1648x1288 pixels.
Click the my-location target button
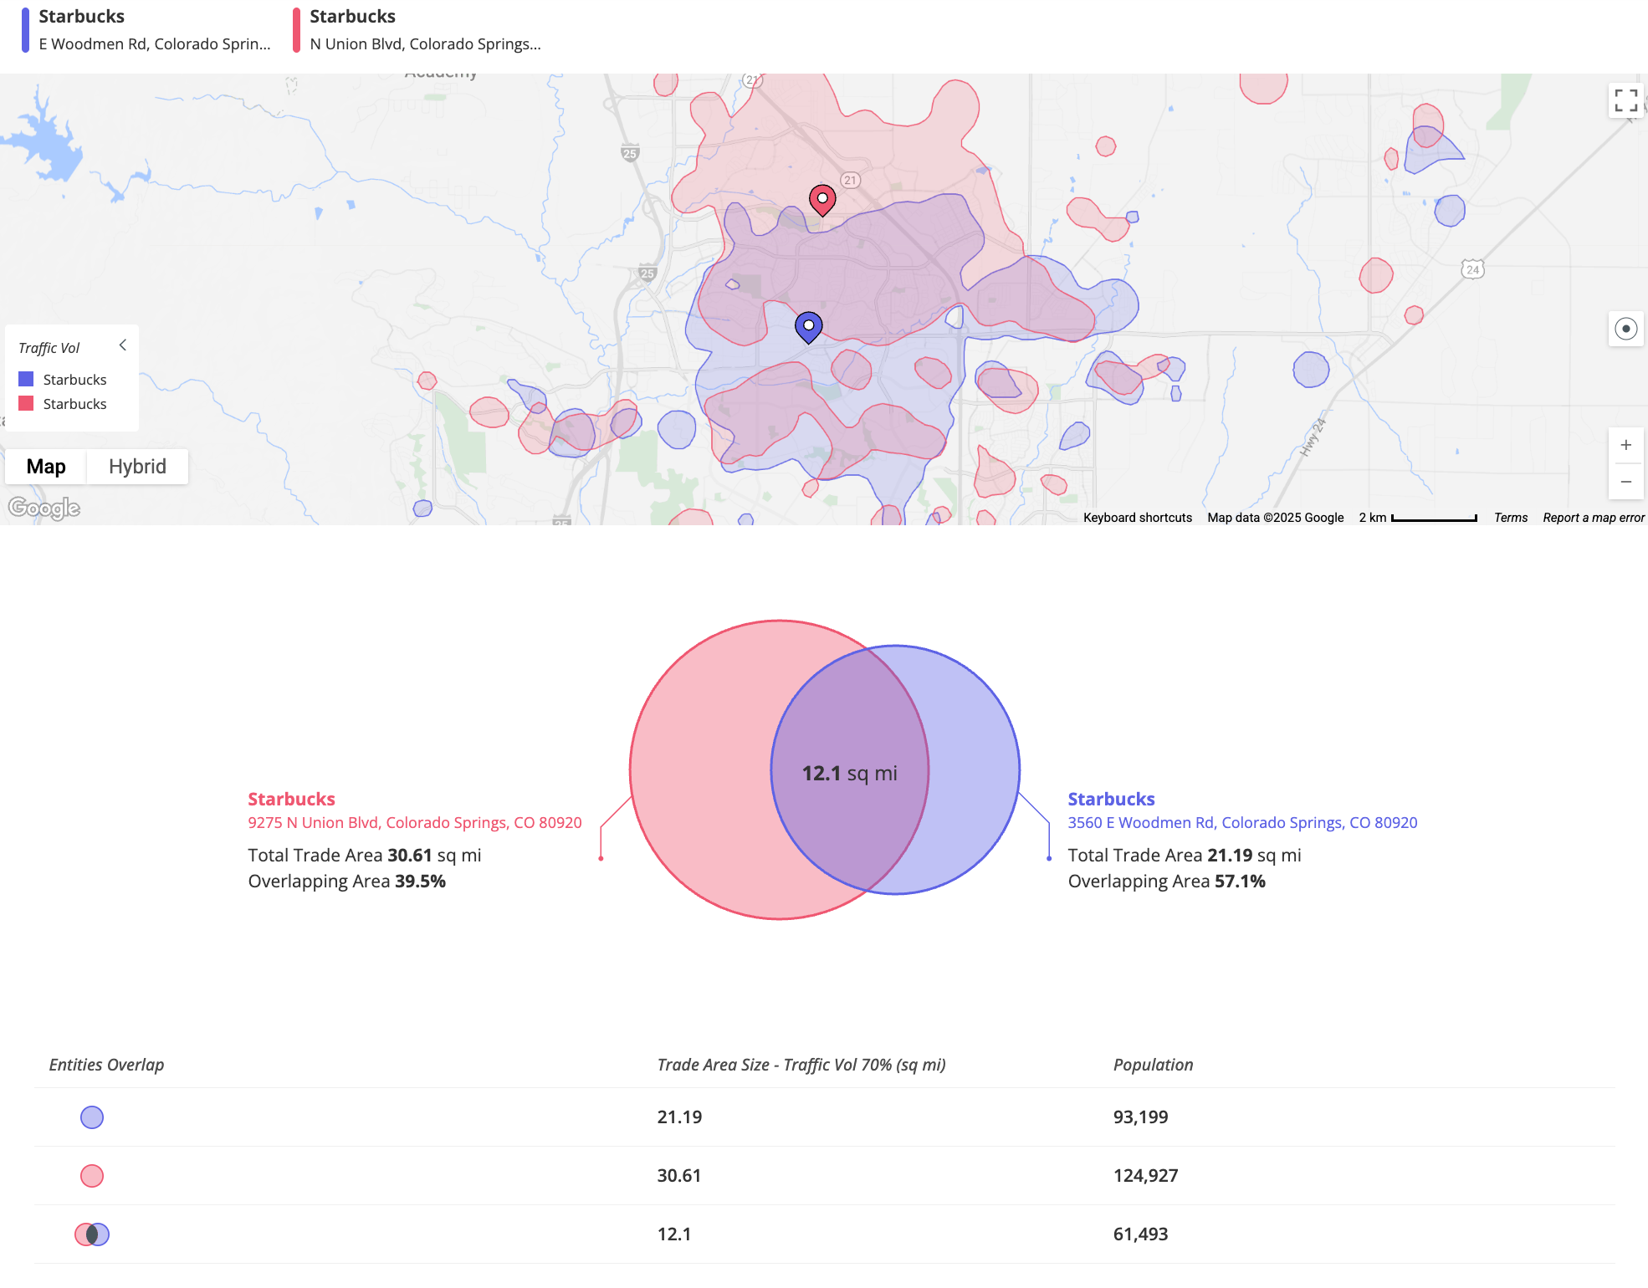(x=1625, y=329)
